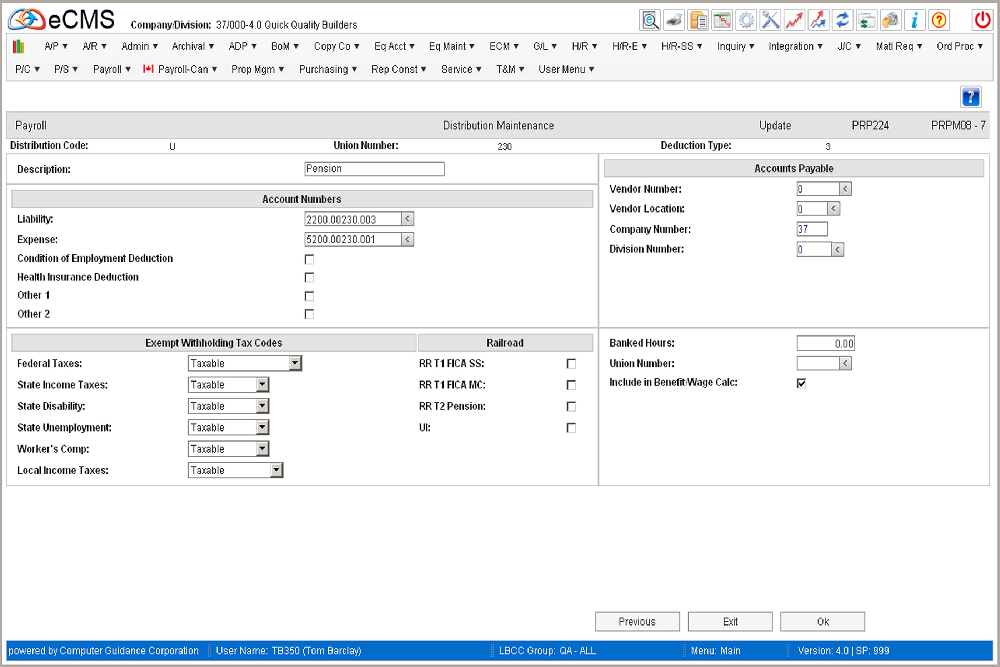Click the printer icon in the toolbar

(674, 20)
